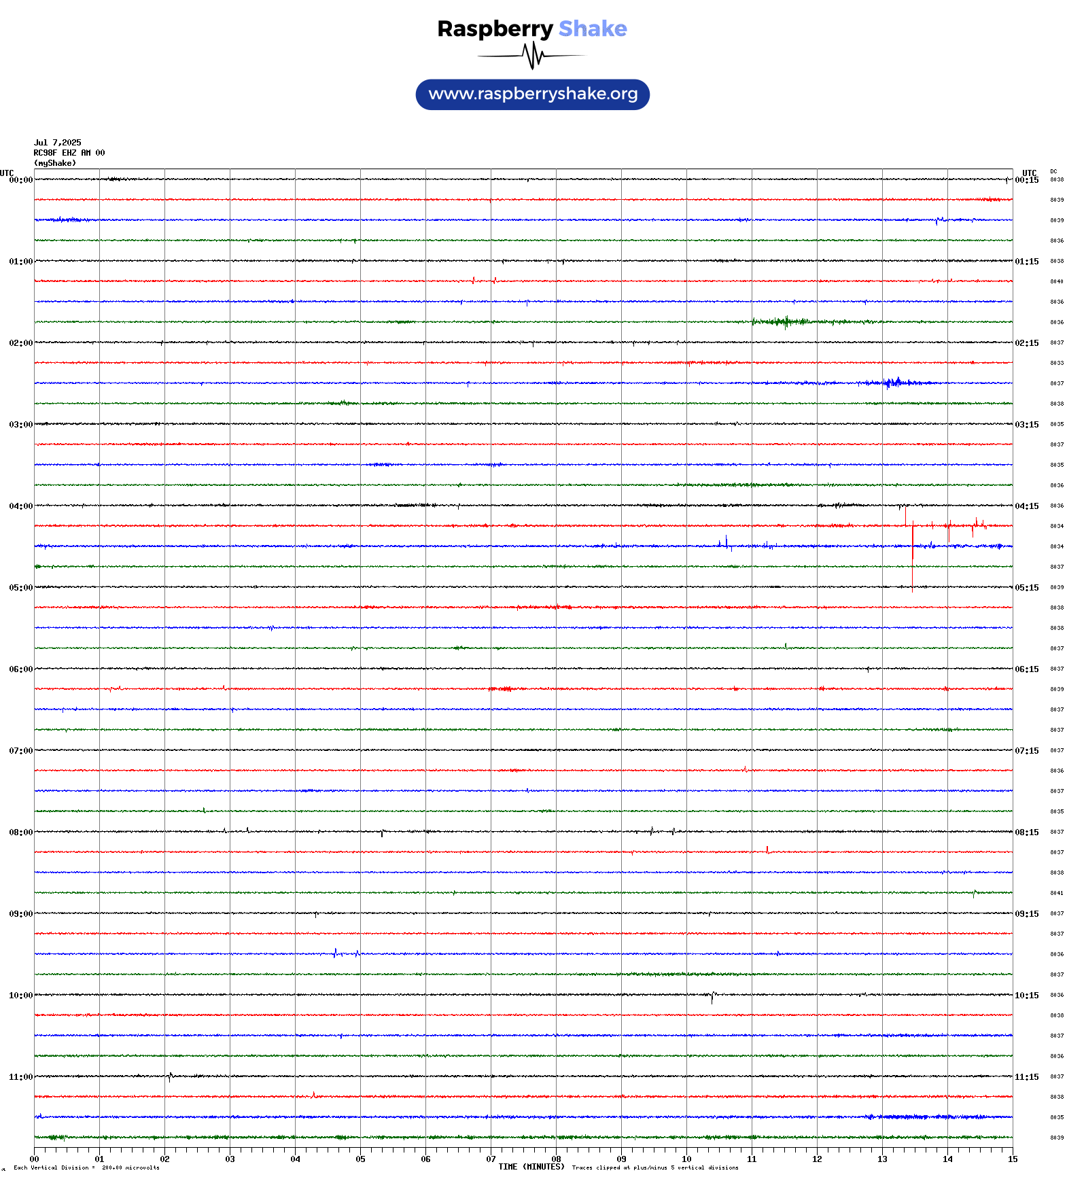Click minute-axis tick label "13"
This screenshot has height=1177, width=1067.
(x=882, y=1159)
